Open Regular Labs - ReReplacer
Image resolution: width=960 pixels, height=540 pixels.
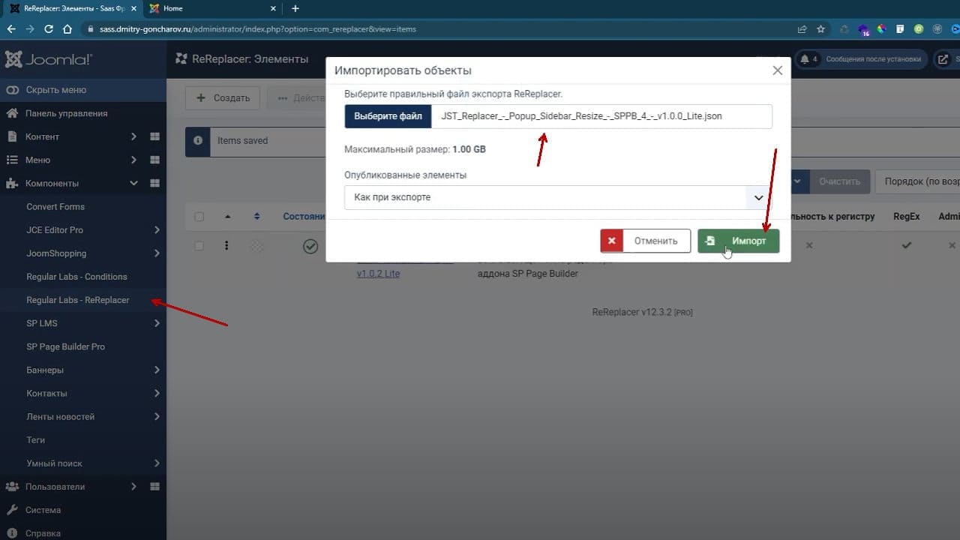[x=78, y=300]
